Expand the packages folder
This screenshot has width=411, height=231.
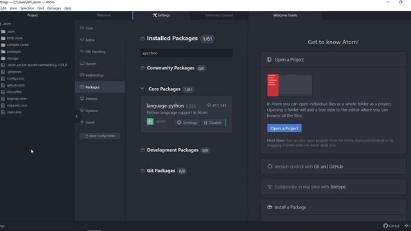(x=14, y=51)
